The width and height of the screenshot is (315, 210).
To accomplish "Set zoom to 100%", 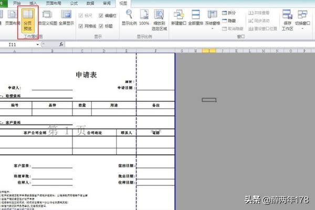I will click(144, 18).
